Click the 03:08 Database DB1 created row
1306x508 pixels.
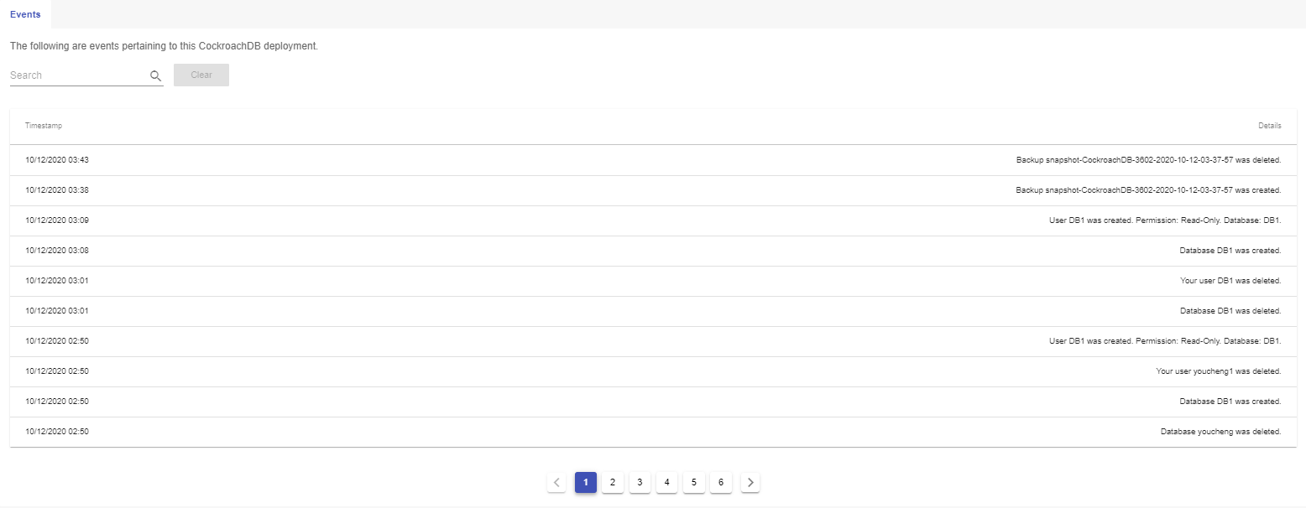(x=653, y=251)
